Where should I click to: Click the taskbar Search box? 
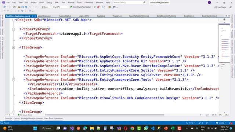click(x=47, y=128)
